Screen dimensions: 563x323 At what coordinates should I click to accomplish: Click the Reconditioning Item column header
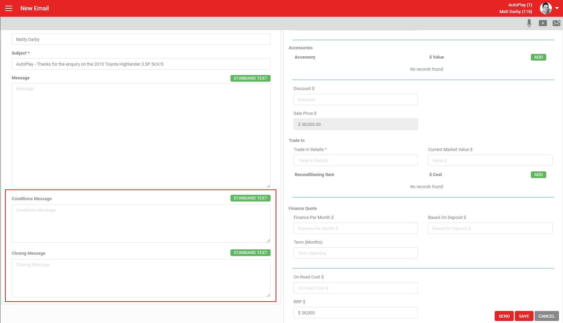coord(314,175)
